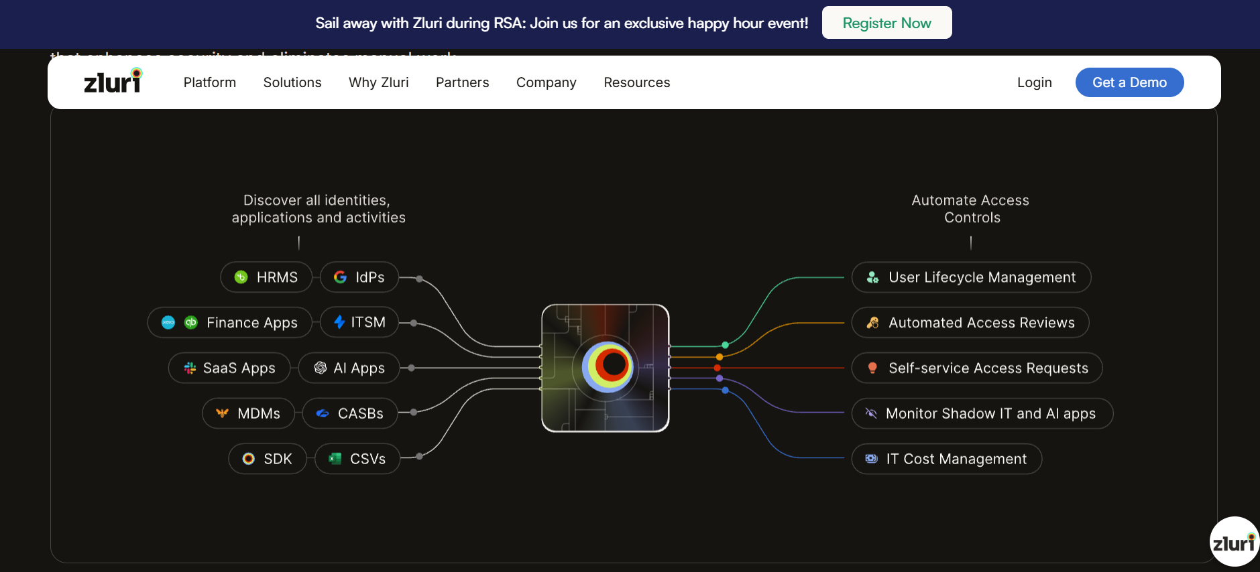This screenshot has height=572, width=1260.
Task: Open the Solutions menu
Action: (x=292, y=82)
